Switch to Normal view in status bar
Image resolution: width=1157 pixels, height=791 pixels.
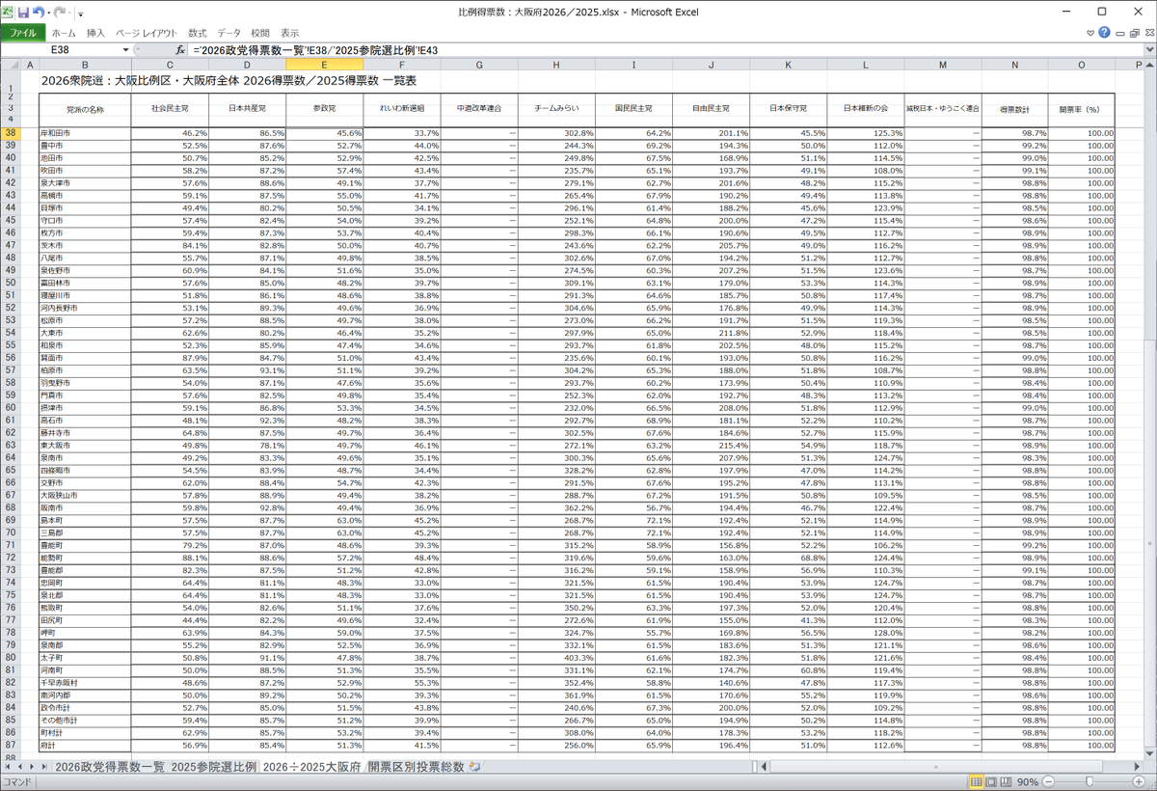coord(976,781)
